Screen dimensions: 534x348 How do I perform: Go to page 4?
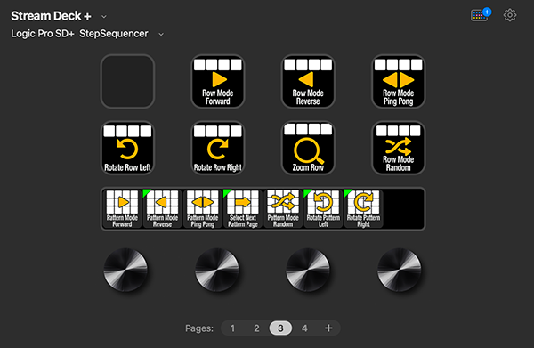click(304, 328)
